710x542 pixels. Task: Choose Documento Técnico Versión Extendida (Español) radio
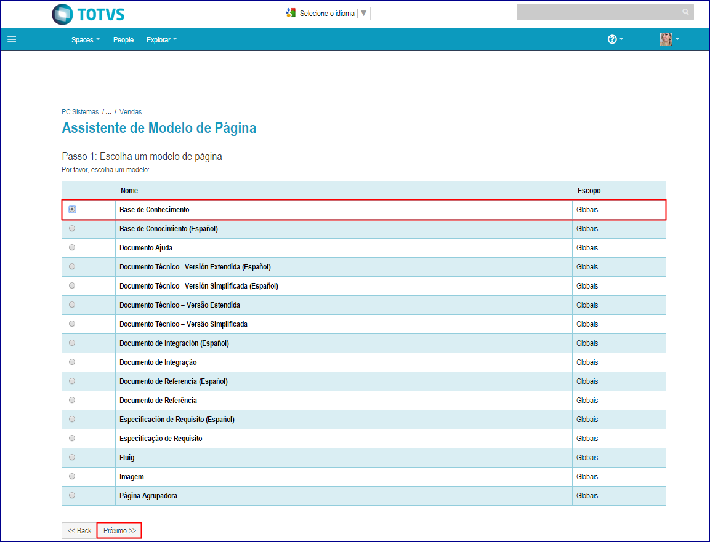tap(72, 266)
